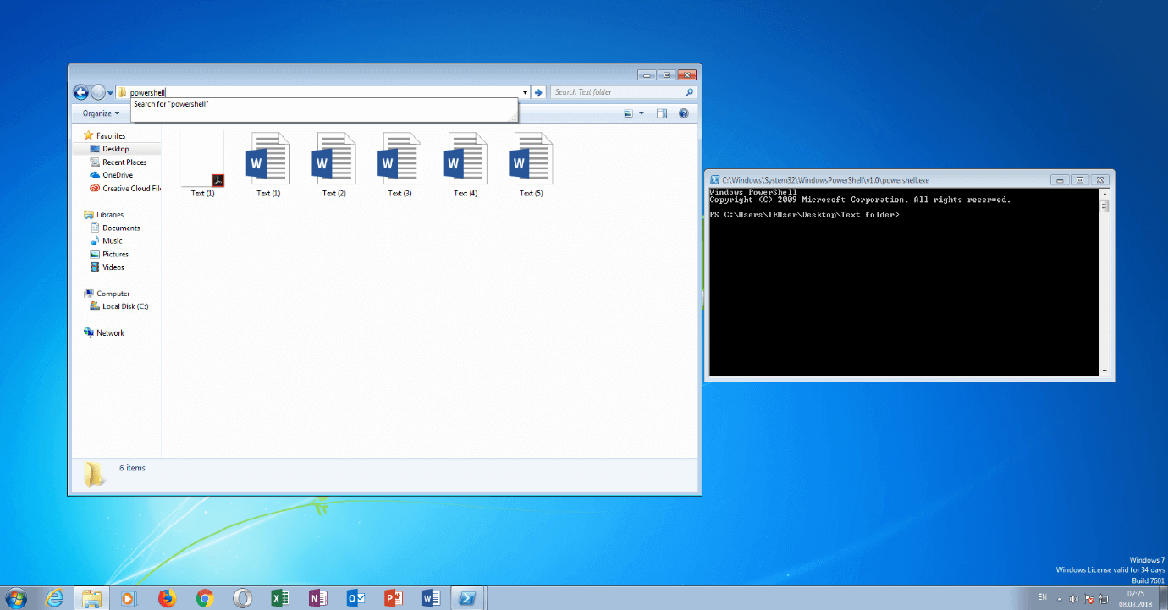Open Firefox from the taskbar
The height and width of the screenshot is (610, 1168).
tap(167, 598)
